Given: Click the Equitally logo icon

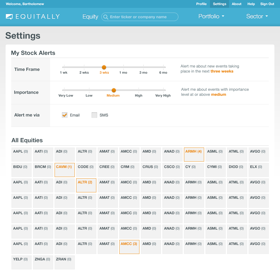Looking at the screenshot, I should tap(9, 17).
